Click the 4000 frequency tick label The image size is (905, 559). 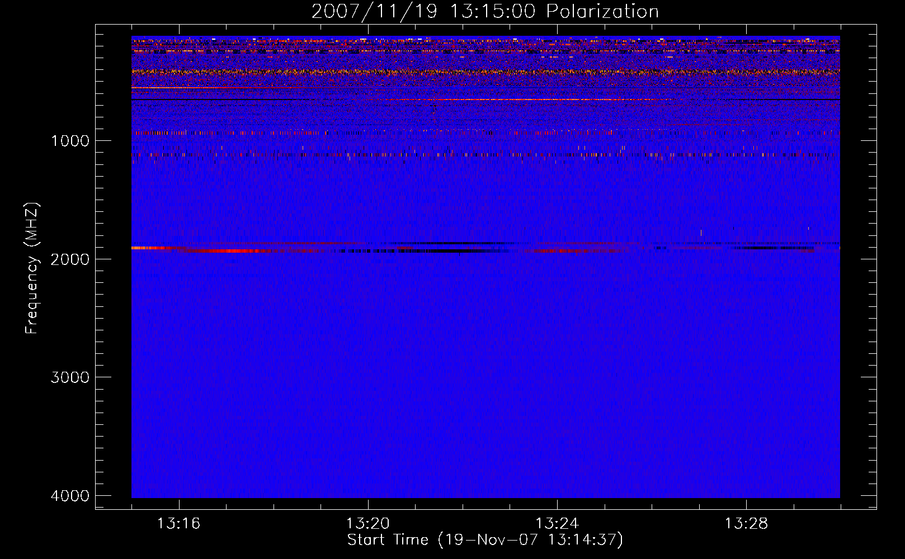tap(70, 496)
